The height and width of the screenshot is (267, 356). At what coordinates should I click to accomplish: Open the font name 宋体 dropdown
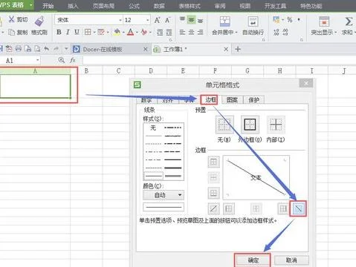click(x=120, y=20)
